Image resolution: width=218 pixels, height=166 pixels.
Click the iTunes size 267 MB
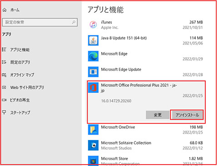pos(196,22)
